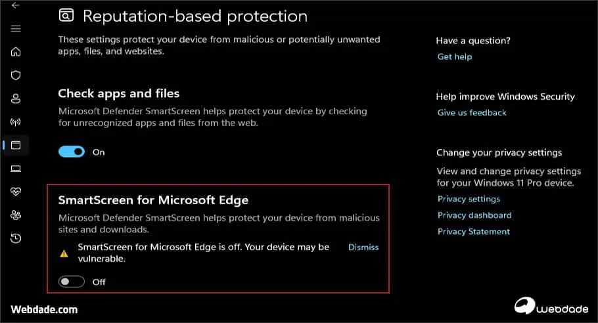Open the Privacy dashboard link
Viewport: 598px width, 323px height.
click(474, 215)
